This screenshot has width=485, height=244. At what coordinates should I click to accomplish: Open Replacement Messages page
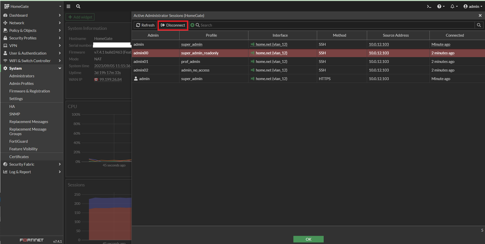pyautogui.click(x=29, y=122)
